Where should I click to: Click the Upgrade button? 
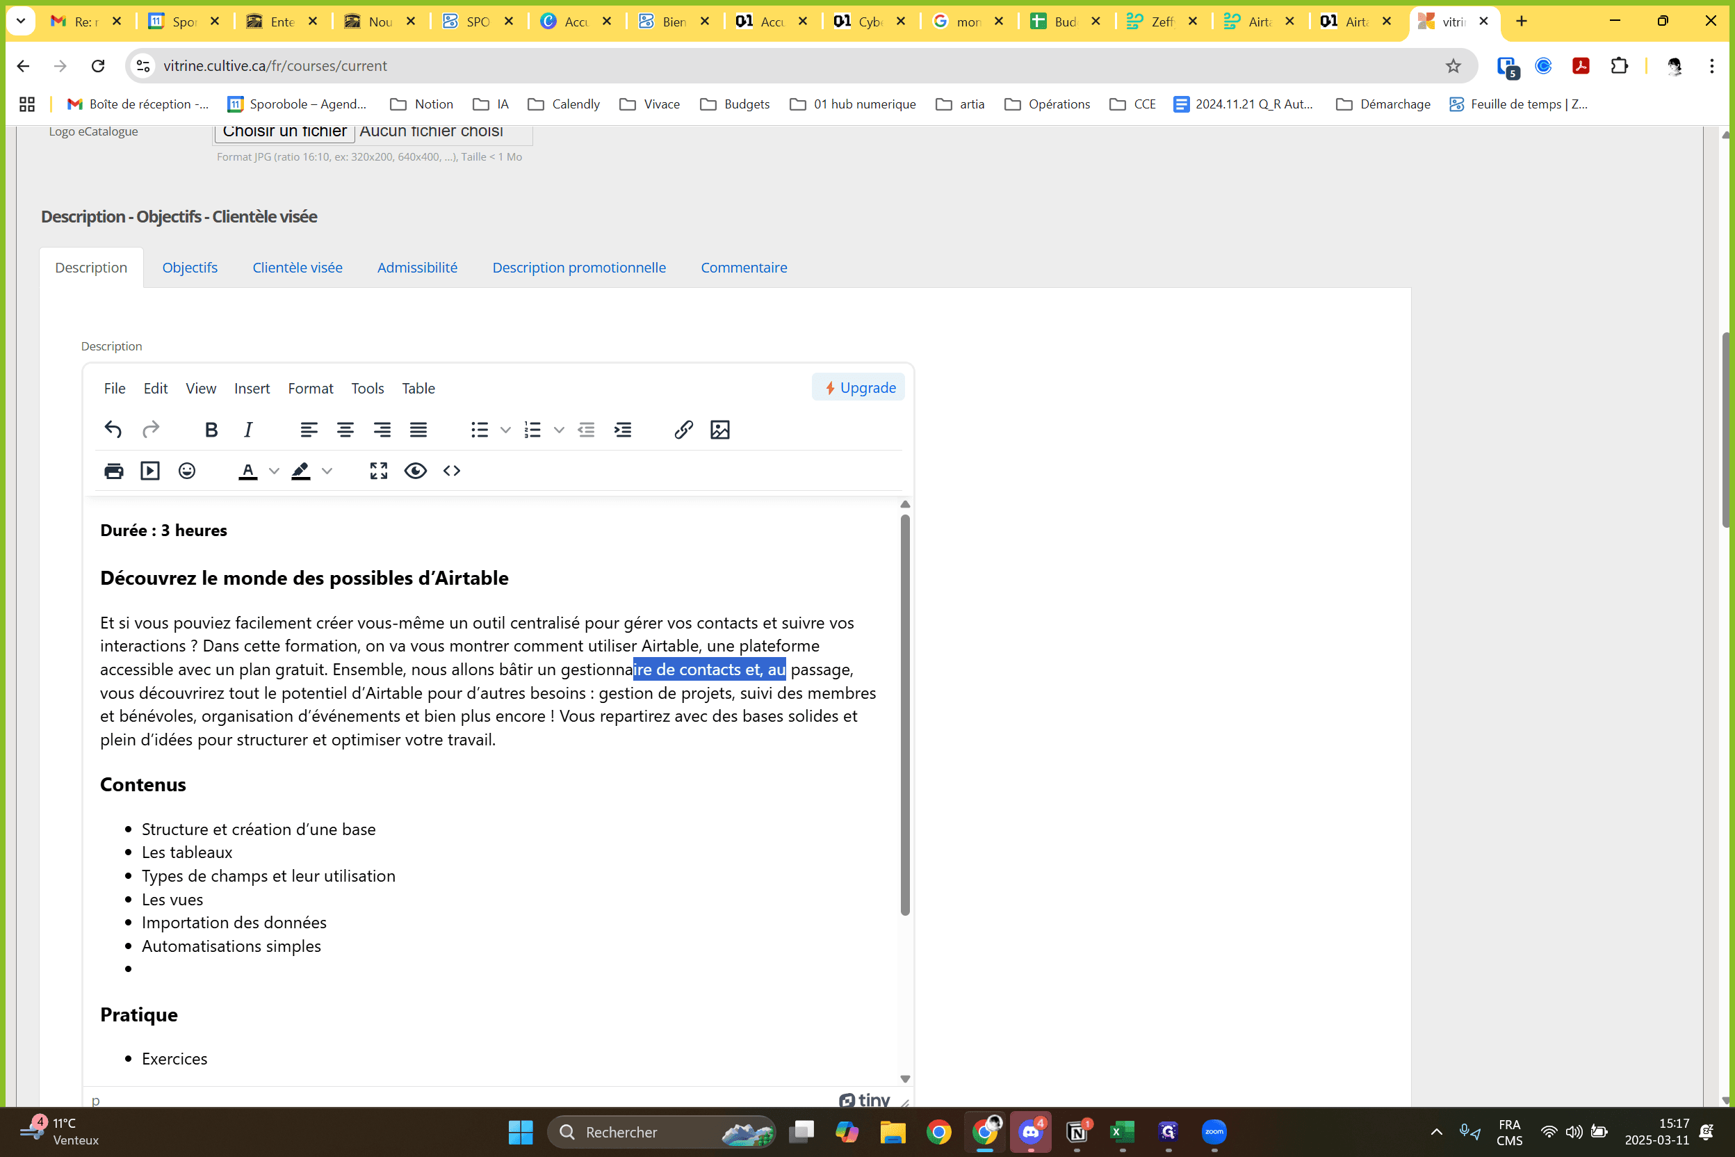(x=858, y=387)
